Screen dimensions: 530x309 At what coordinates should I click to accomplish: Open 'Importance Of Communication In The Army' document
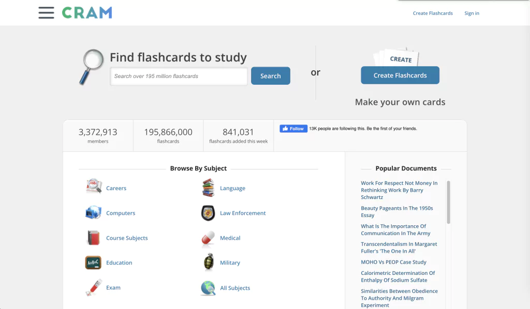395,230
